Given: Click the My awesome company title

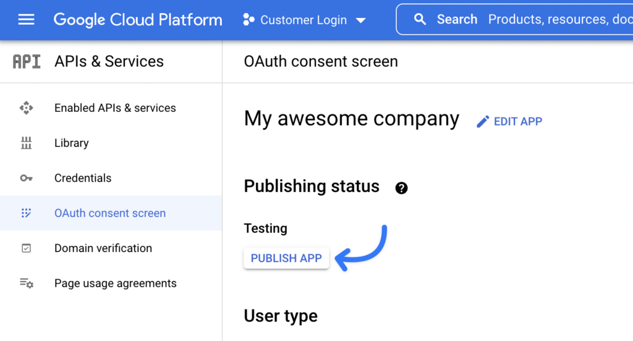Looking at the screenshot, I should point(352,119).
